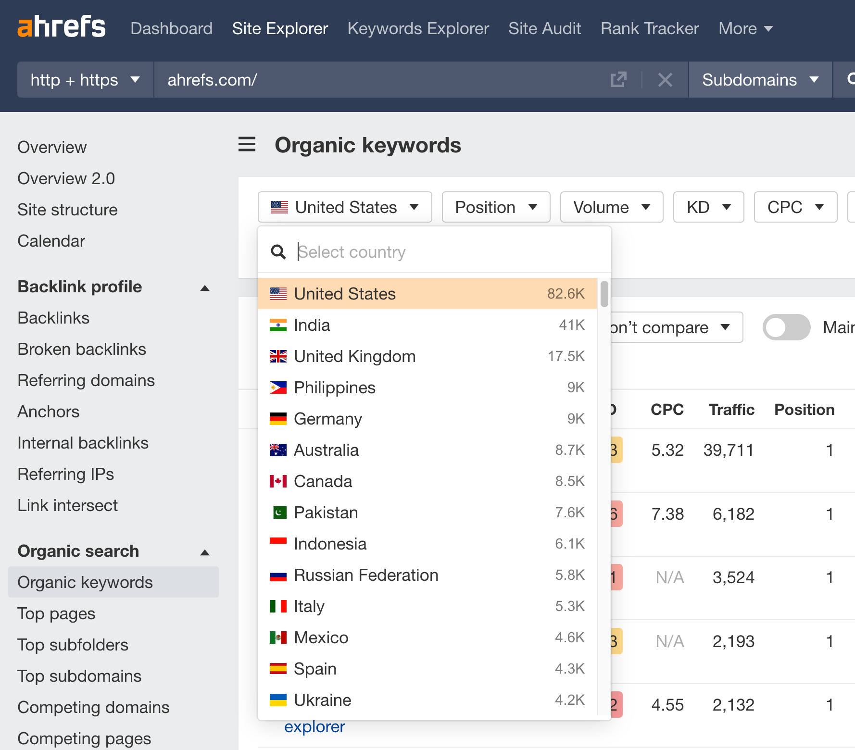855x750 pixels.
Task: Open the KD filter dropdown
Action: click(x=708, y=207)
